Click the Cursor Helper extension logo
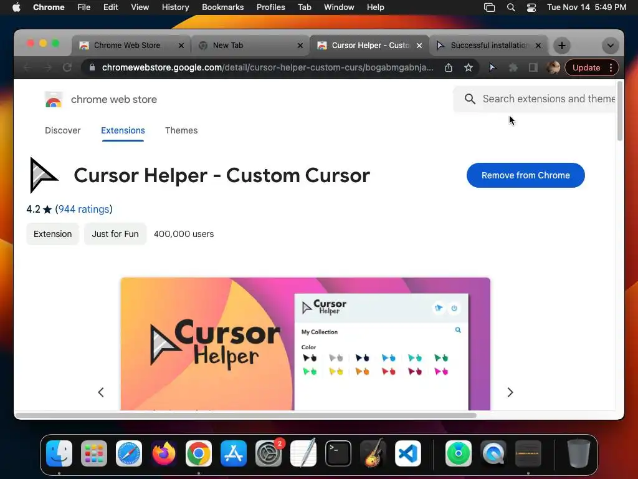Image resolution: width=638 pixels, height=479 pixels. [44, 175]
